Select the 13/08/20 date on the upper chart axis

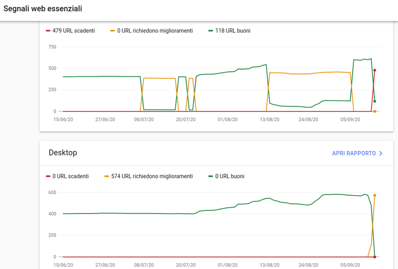pos(268,120)
